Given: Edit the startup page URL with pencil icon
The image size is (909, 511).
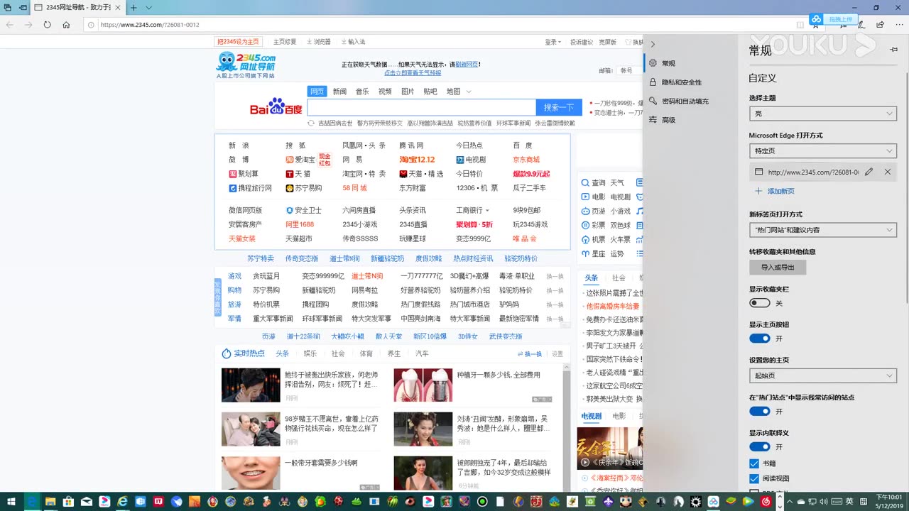Looking at the screenshot, I should coord(869,172).
